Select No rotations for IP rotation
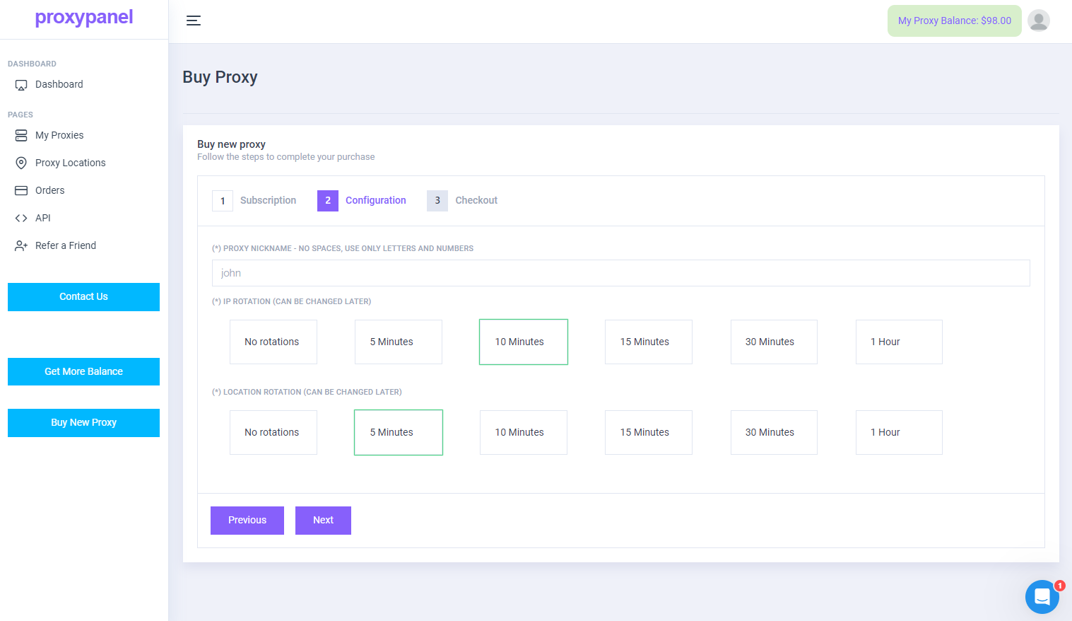Image resolution: width=1072 pixels, height=621 pixels. (273, 342)
